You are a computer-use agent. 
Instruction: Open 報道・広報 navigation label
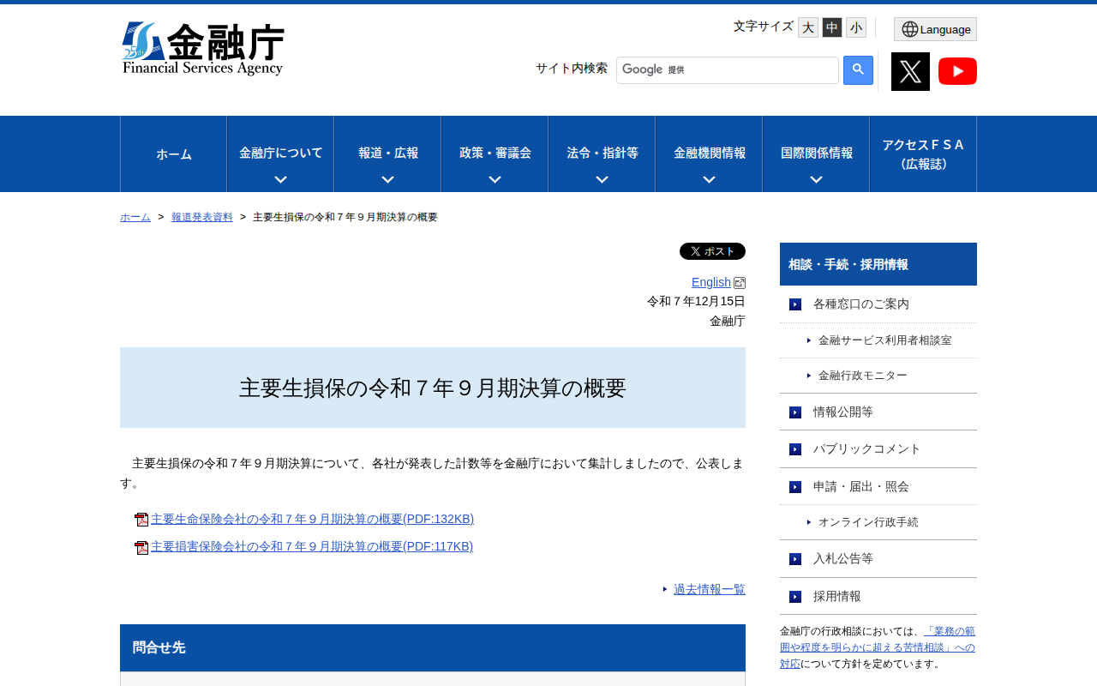coord(387,153)
